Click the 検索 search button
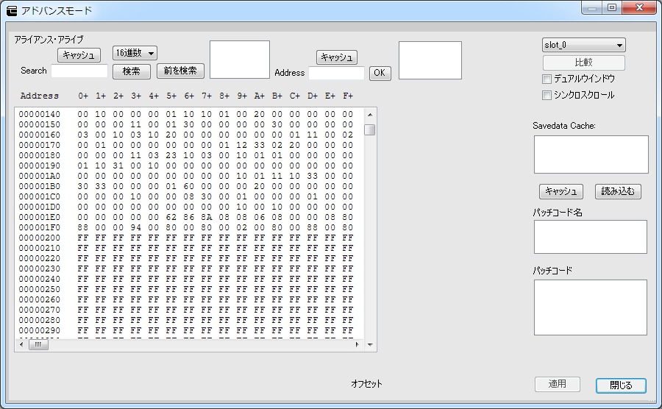The width and height of the screenshot is (662, 409). click(x=132, y=71)
